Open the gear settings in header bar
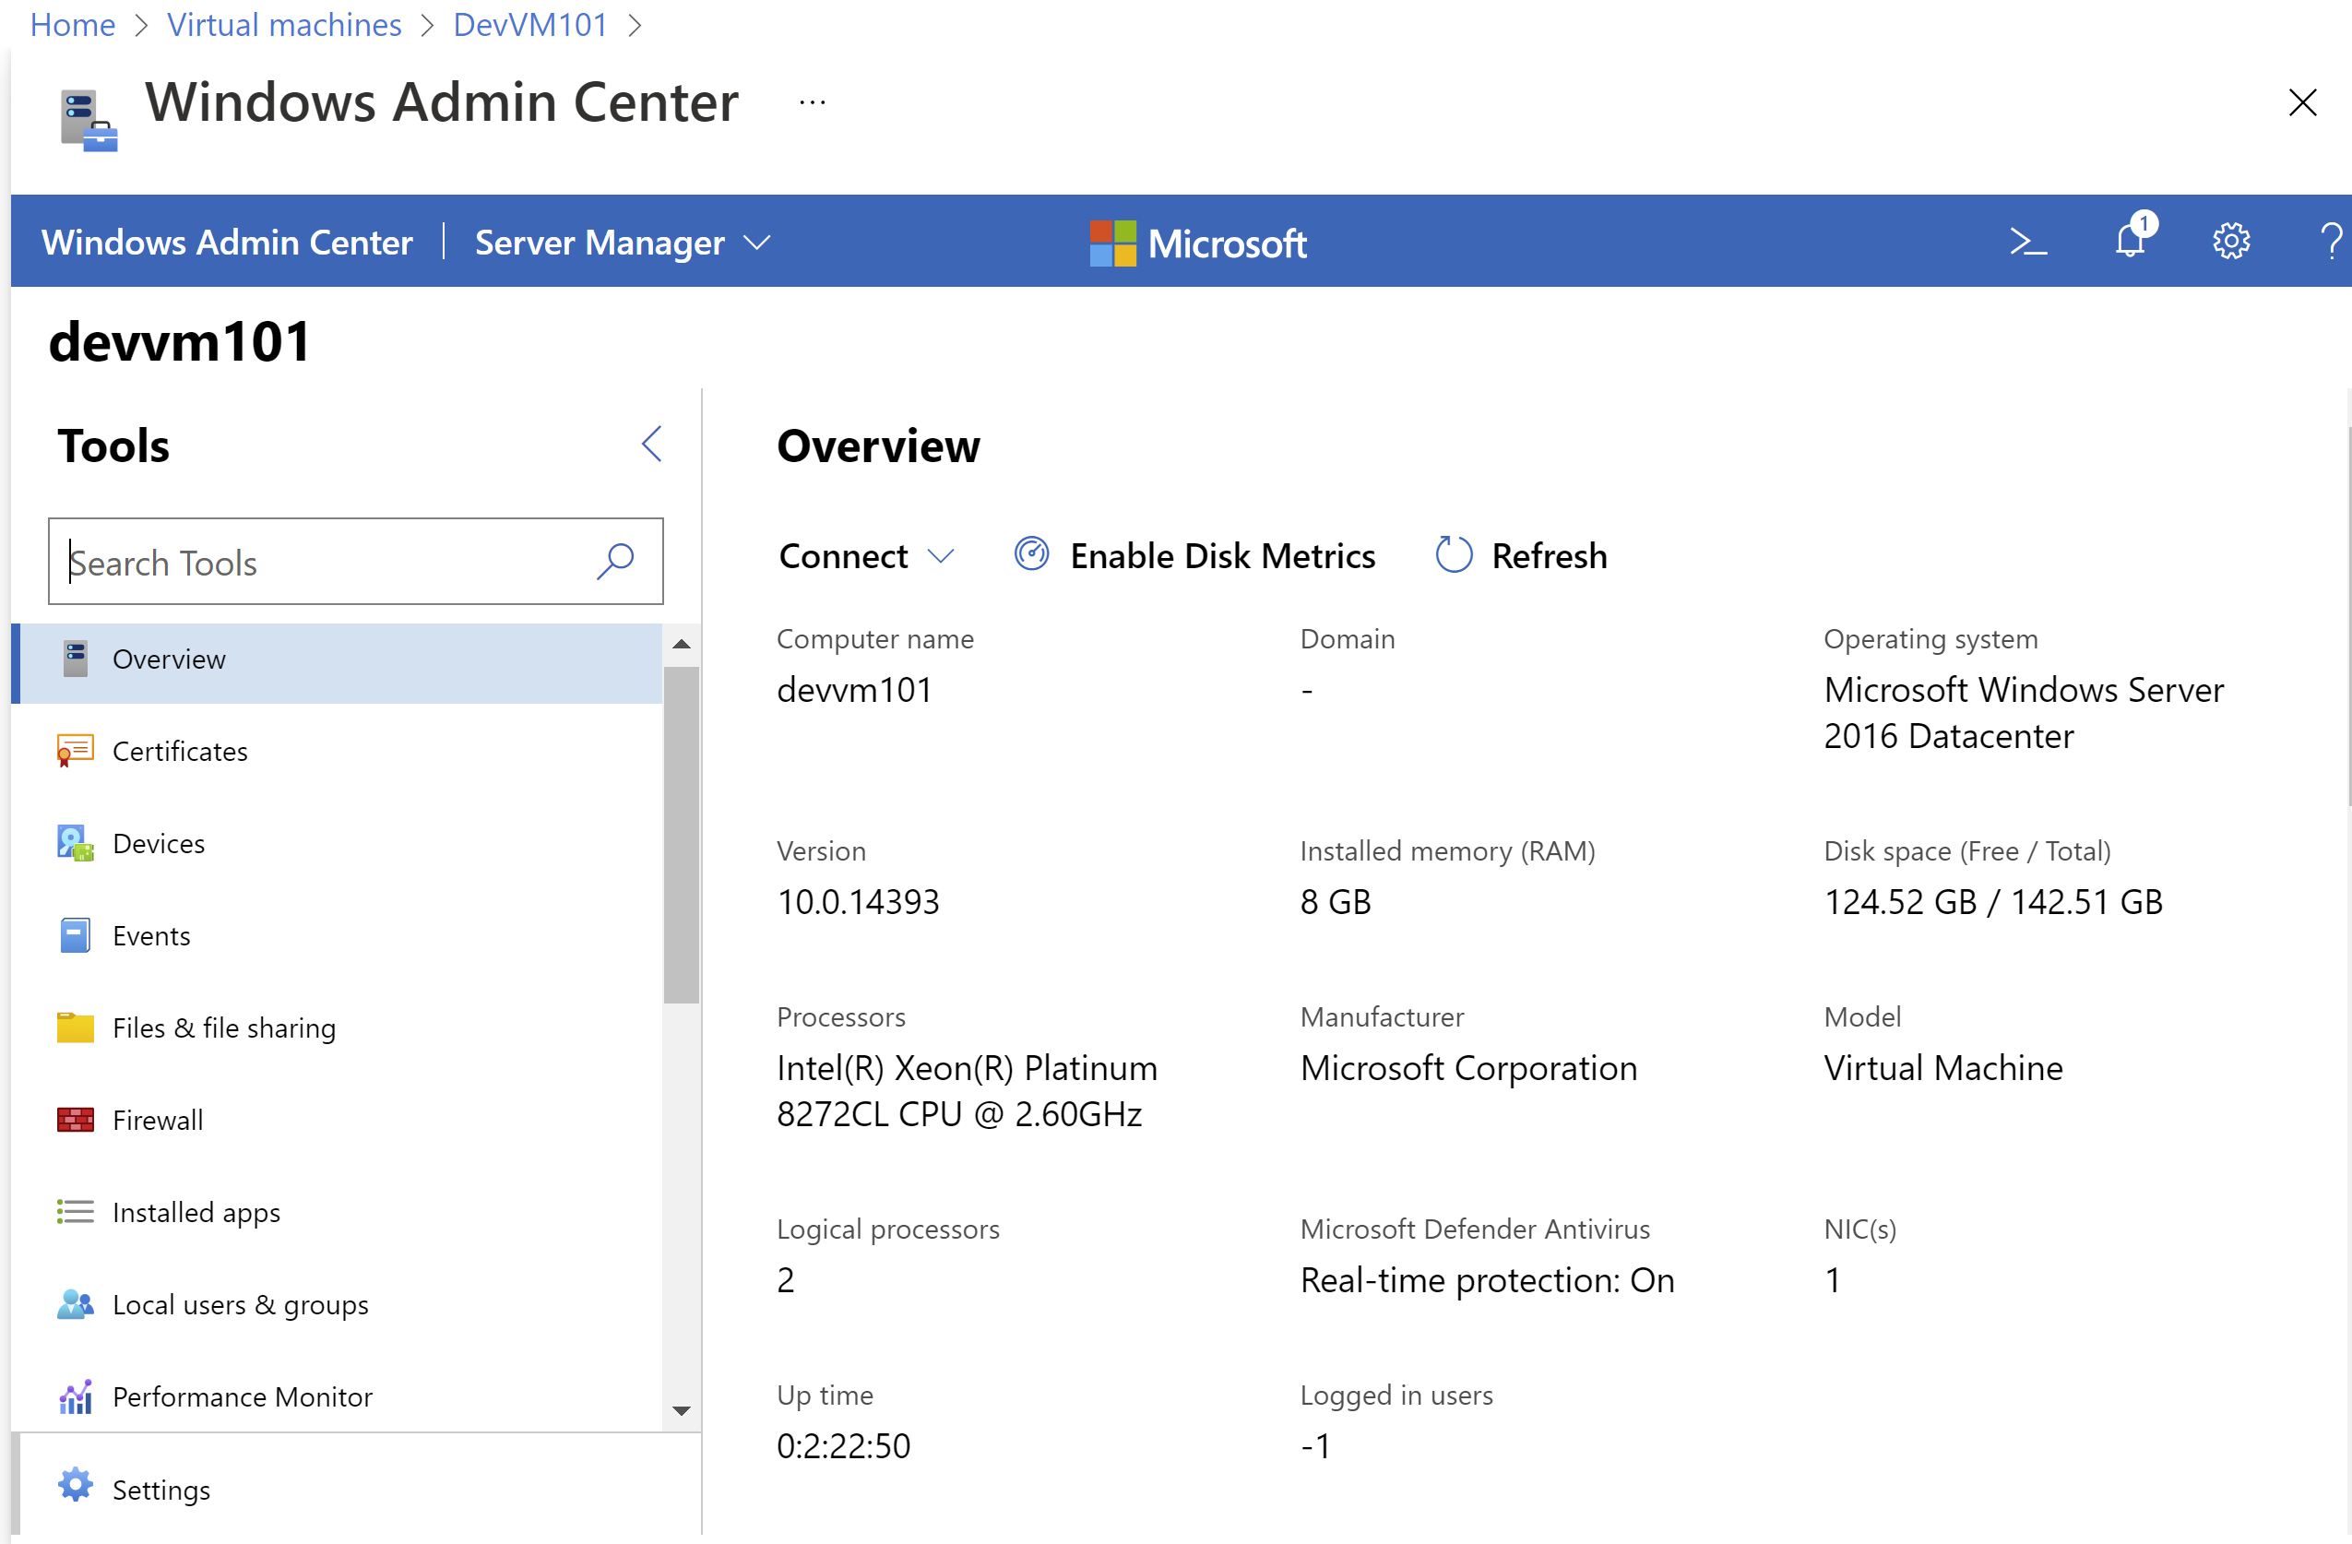Viewport: 2352px width, 1544px height. tap(2230, 243)
